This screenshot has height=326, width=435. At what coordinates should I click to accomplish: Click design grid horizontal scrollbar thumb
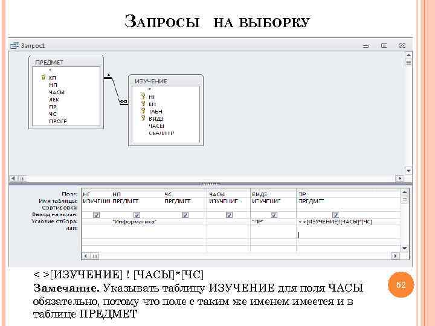coord(94,256)
